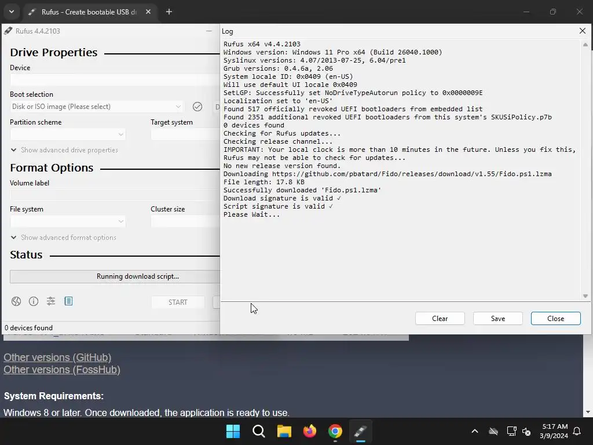Clear the log contents

point(440,319)
